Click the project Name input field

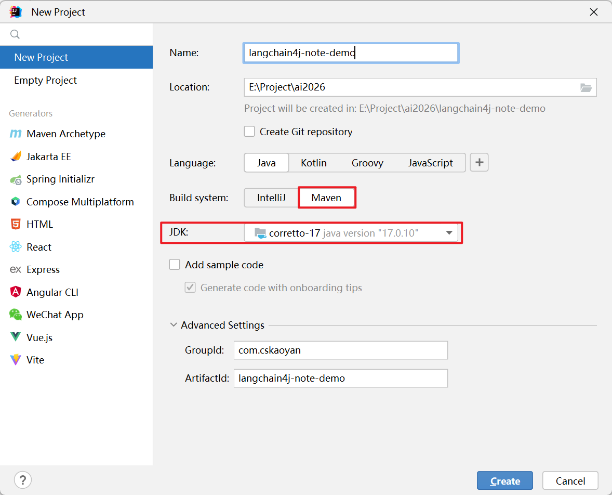click(x=351, y=53)
